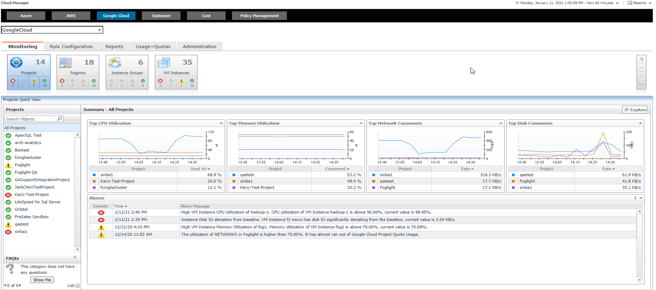Click purple Karci-Test-Project swatch in Memory table
Image resolution: width=656 pixels, height=290 pixels.
point(234,187)
